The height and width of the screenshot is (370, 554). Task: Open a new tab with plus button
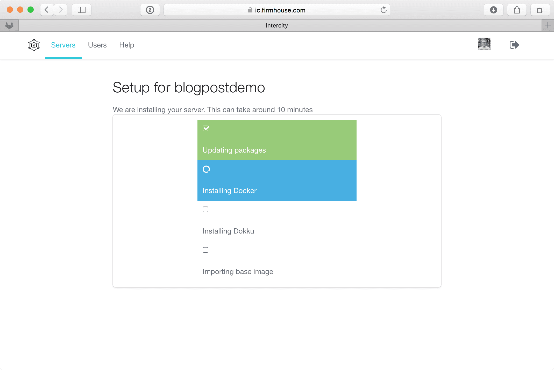548,25
